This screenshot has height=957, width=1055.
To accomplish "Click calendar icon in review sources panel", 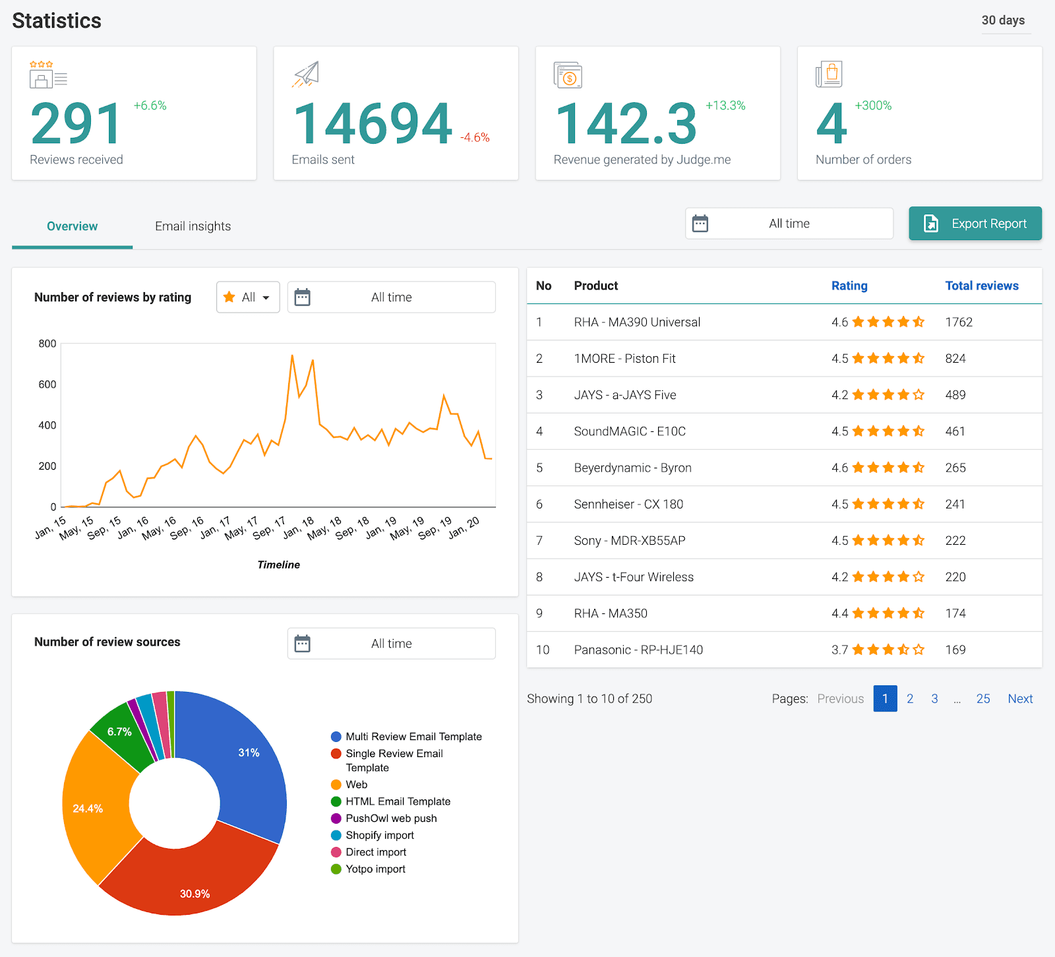I will [x=302, y=644].
